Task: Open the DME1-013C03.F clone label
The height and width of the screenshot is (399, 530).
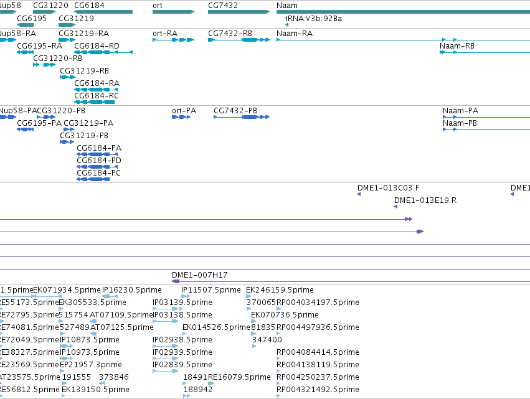Action: (388, 188)
